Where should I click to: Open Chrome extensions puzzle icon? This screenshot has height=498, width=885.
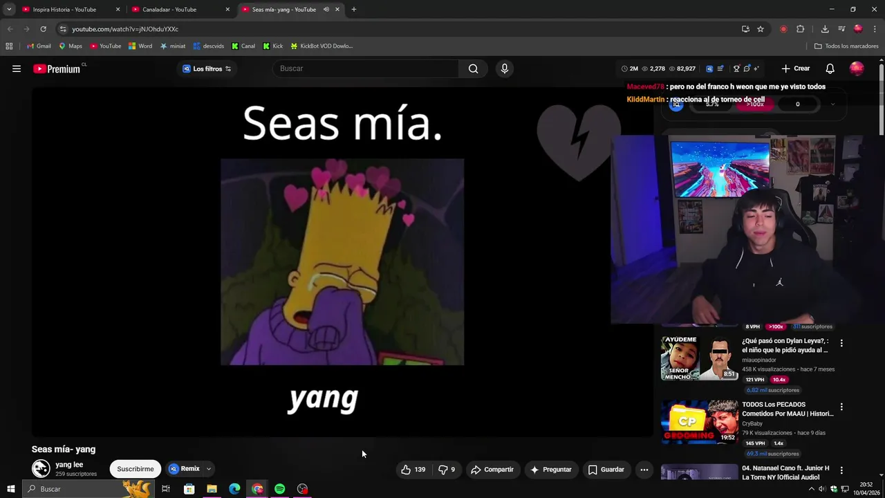(800, 29)
